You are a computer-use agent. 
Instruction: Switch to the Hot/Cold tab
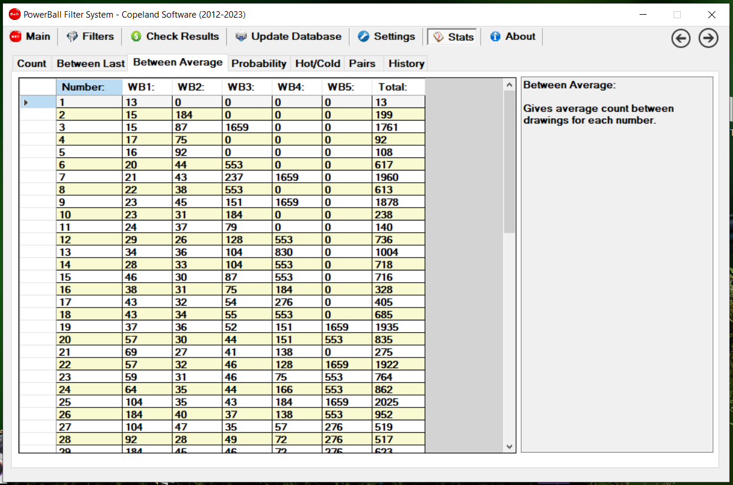tap(317, 63)
